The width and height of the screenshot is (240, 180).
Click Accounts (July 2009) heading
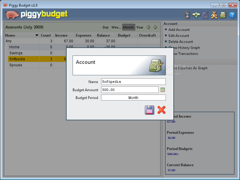tap(24, 27)
